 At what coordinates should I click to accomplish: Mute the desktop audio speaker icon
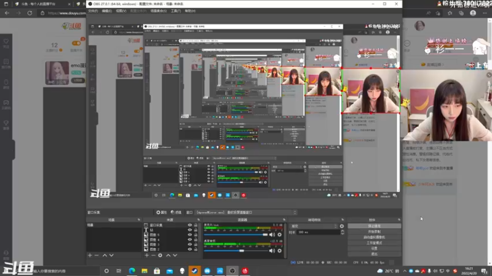(272, 251)
